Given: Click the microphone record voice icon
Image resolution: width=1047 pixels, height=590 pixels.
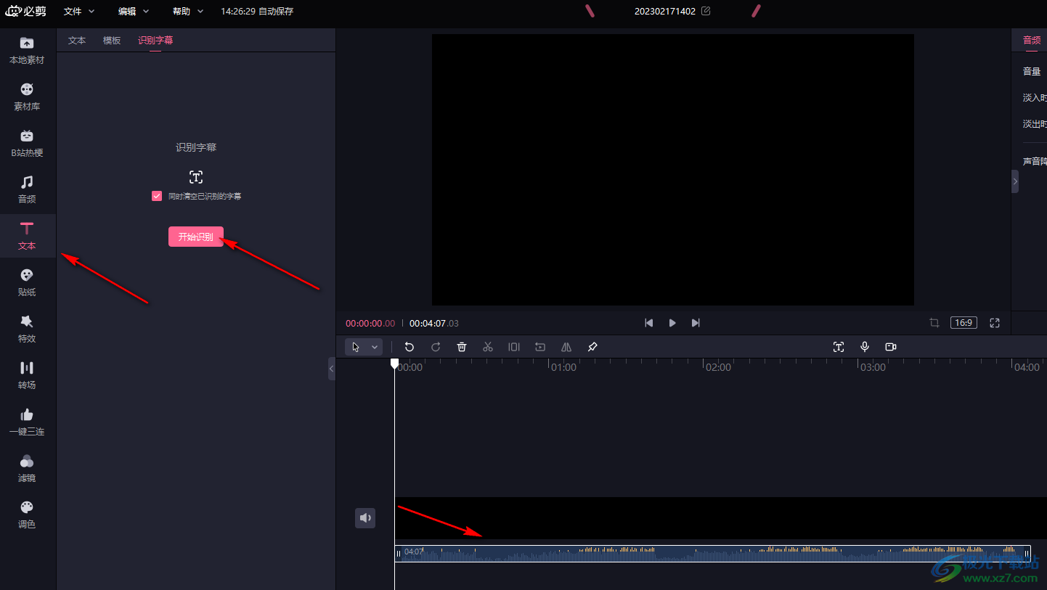Looking at the screenshot, I should [865, 347].
